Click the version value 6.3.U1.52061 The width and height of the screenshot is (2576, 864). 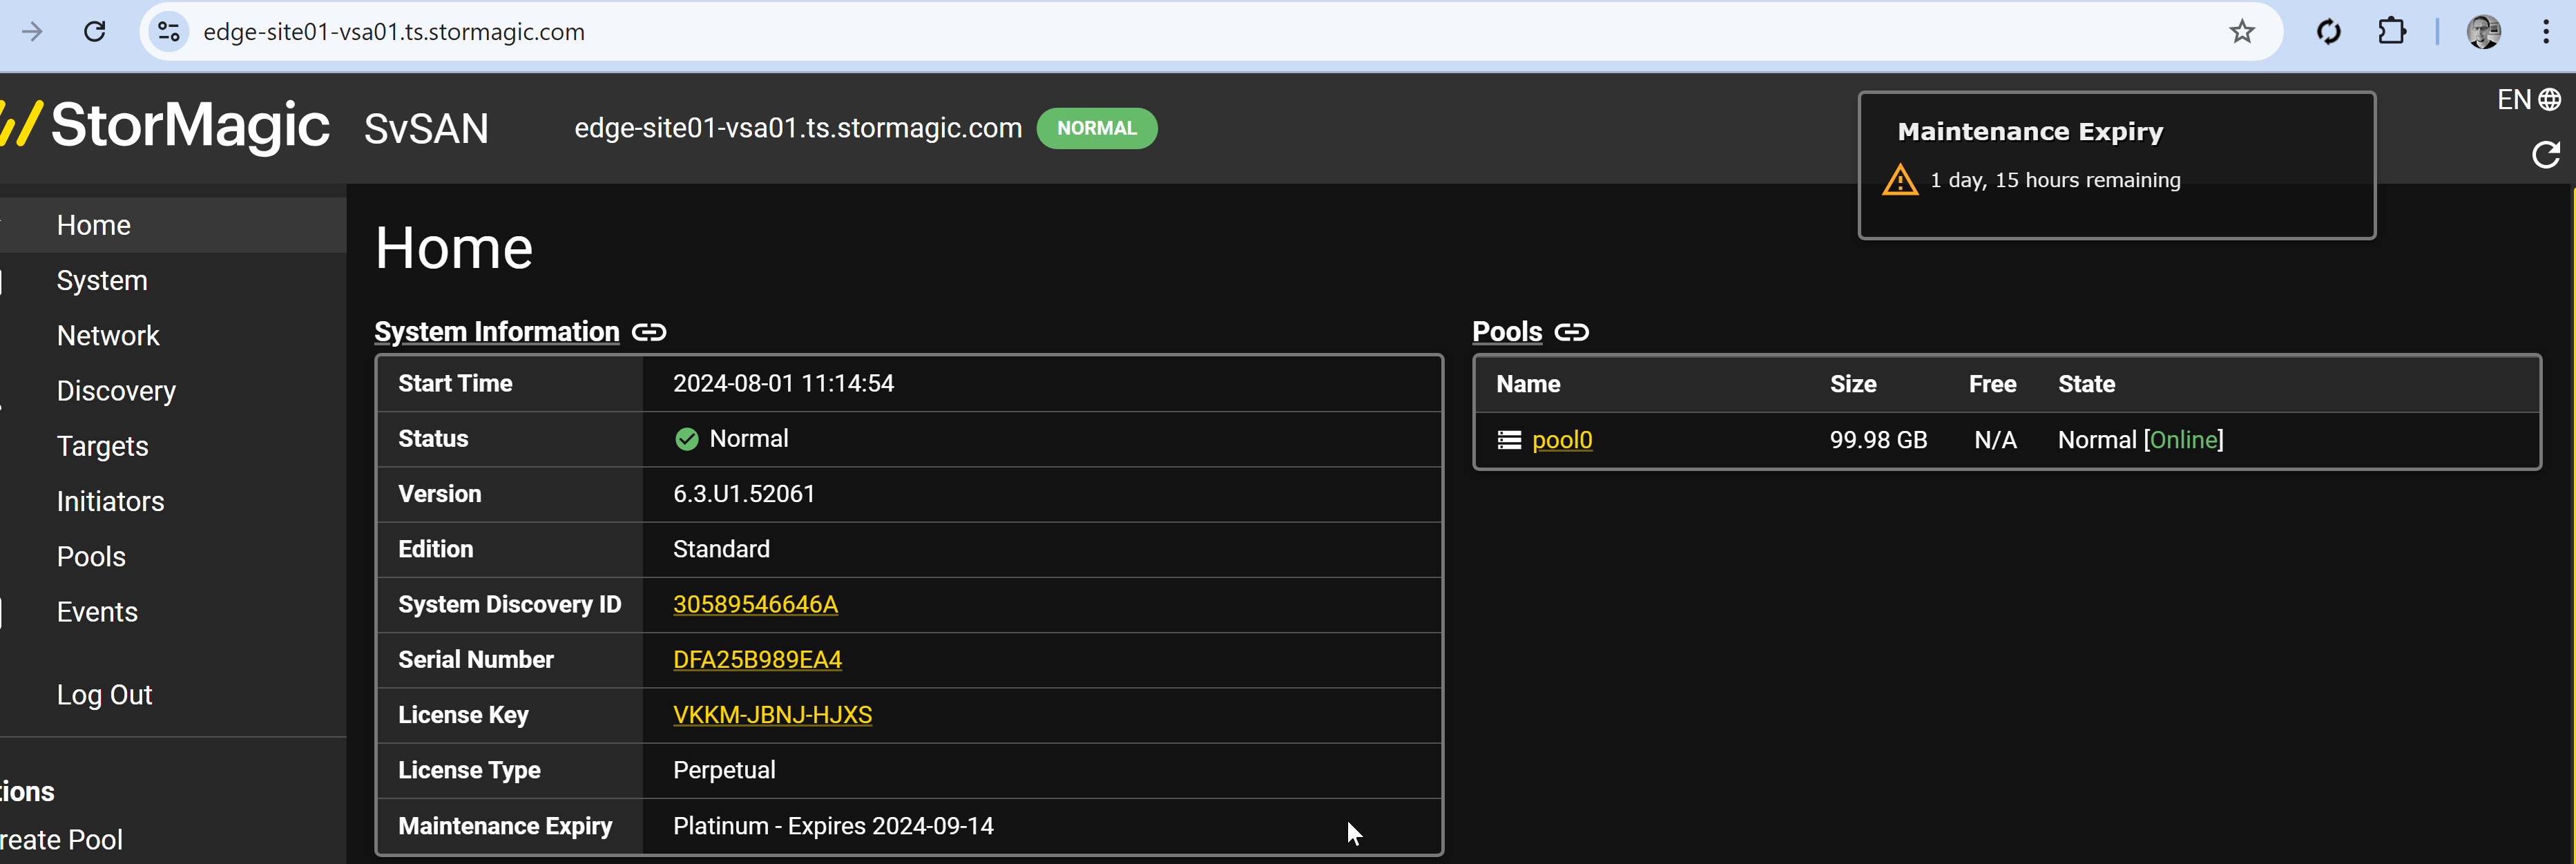coord(744,494)
